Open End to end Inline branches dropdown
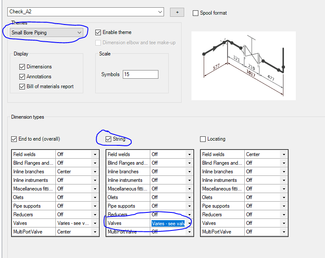 pyautogui.click(x=95, y=172)
